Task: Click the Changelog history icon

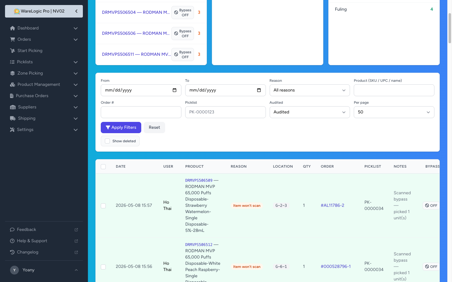Action: pos(12,252)
